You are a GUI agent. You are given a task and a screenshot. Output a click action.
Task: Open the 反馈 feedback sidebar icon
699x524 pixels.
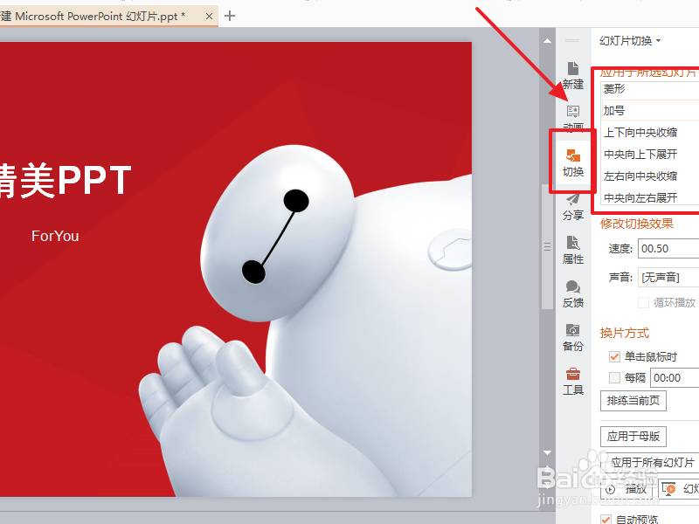(573, 294)
